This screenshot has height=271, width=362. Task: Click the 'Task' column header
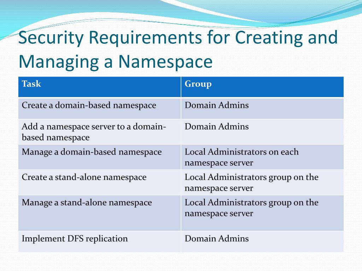tap(99, 87)
